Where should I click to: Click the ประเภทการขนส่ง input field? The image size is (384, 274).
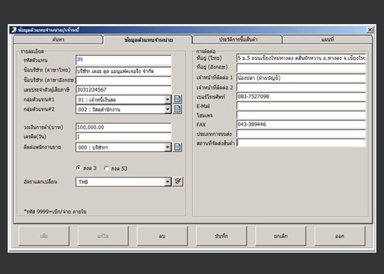click(x=301, y=134)
